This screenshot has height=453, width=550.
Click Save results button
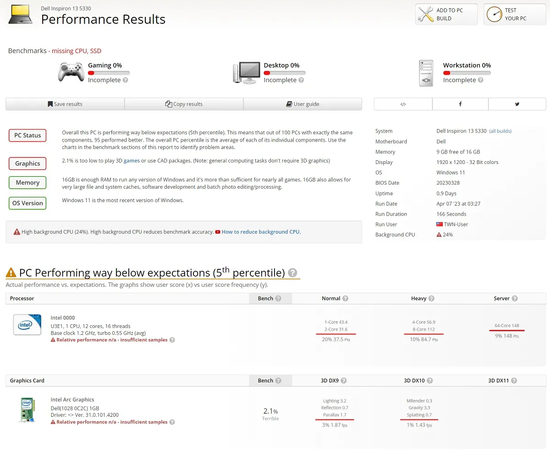click(x=65, y=104)
